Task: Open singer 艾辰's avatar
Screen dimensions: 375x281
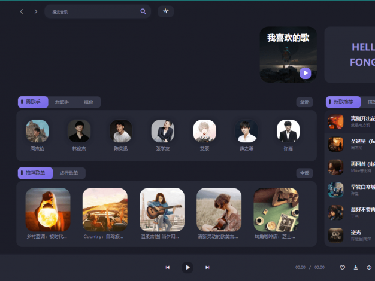Action: tap(205, 131)
